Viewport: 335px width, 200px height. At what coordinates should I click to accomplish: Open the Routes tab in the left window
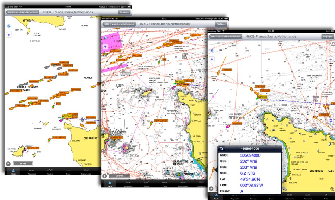tap(50, 171)
